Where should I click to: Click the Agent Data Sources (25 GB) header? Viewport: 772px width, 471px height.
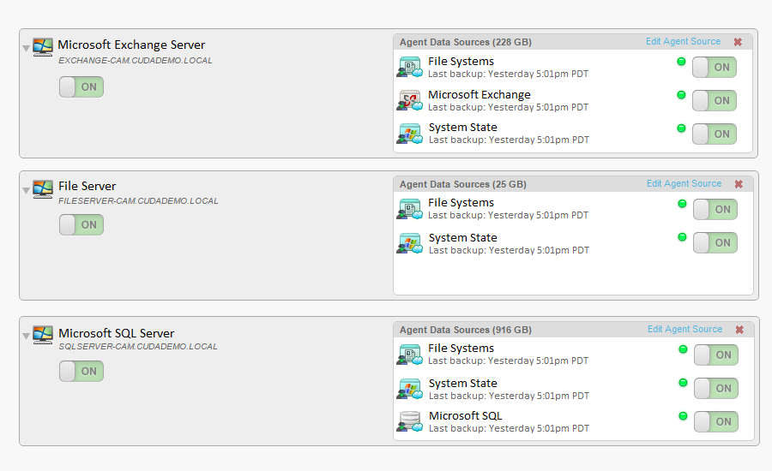tap(463, 184)
